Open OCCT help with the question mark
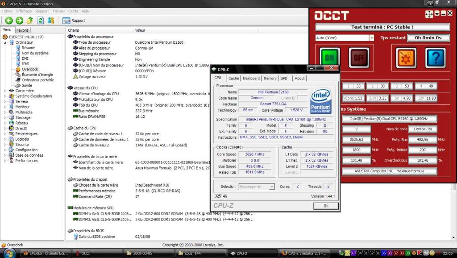This screenshot has width=457, height=258. [436, 58]
